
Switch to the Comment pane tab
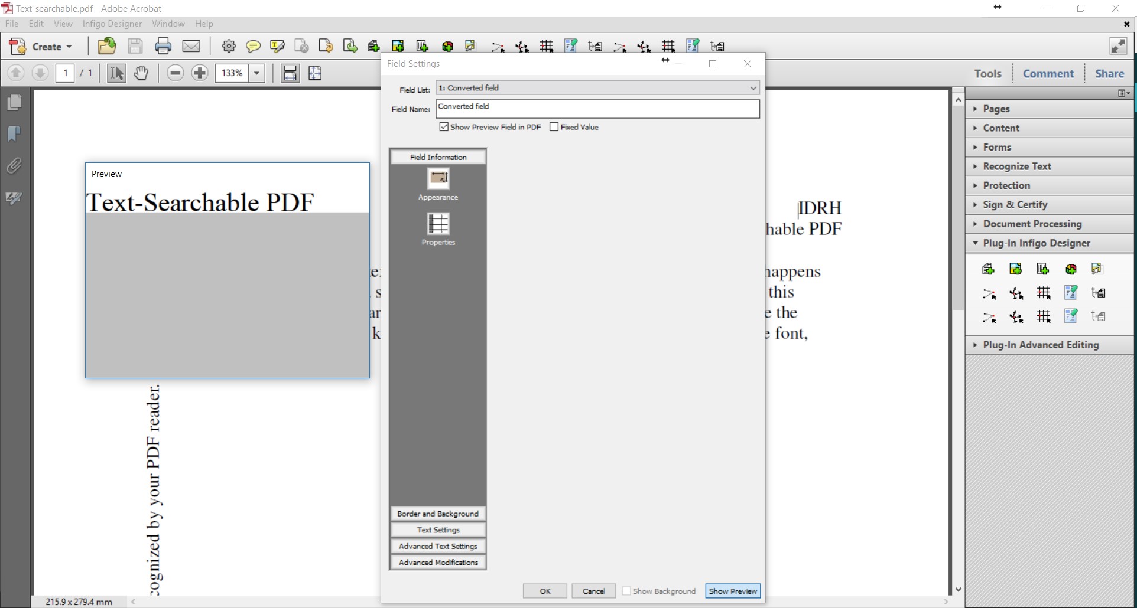pos(1048,74)
